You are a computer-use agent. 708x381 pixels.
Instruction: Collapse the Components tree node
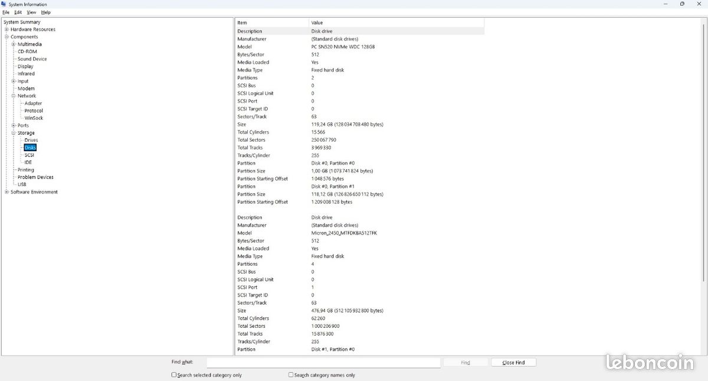(6, 37)
